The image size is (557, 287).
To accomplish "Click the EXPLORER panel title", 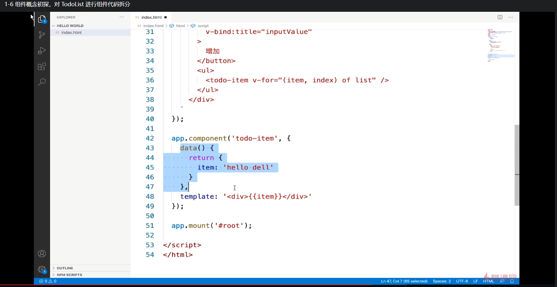I will tap(66, 17).
